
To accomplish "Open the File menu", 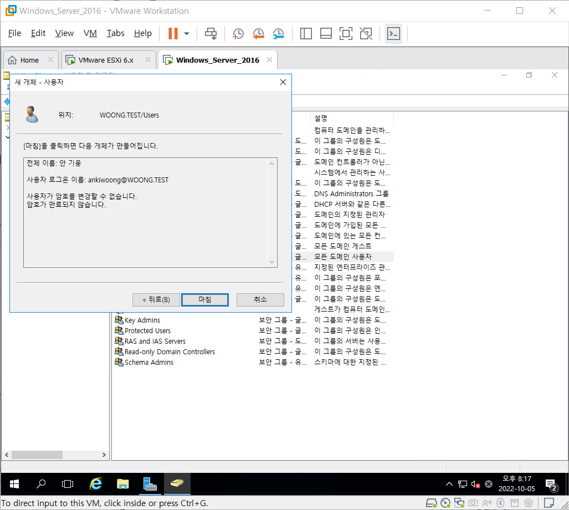I will click(x=14, y=33).
